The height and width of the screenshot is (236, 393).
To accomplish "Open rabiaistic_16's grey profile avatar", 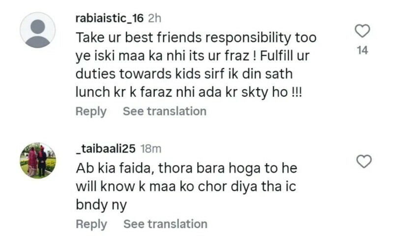I will point(37,30).
